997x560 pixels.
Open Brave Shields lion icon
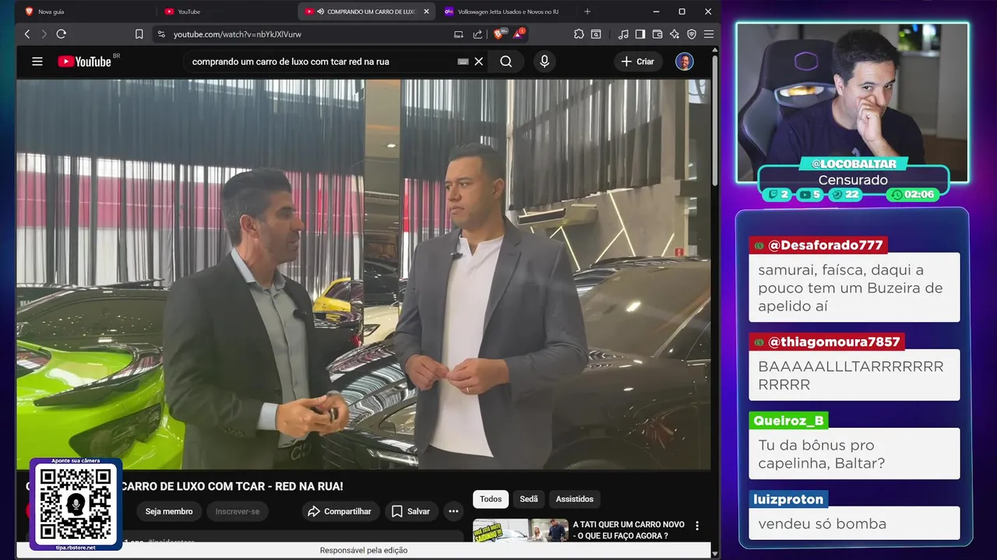(x=499, y=34)
